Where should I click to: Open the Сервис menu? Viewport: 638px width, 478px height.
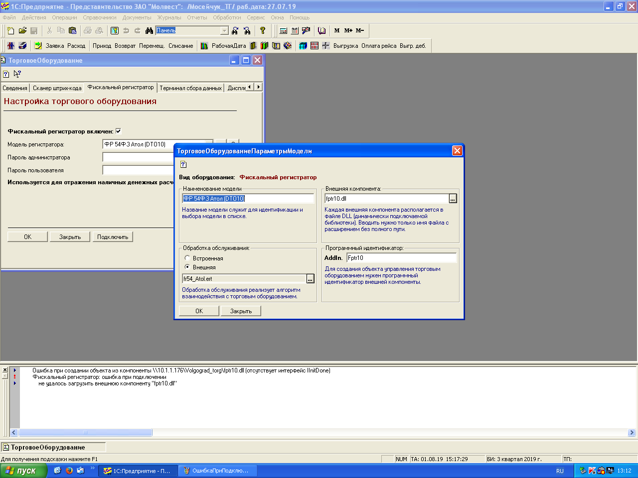pyautogui.click(x=256, y=17)
